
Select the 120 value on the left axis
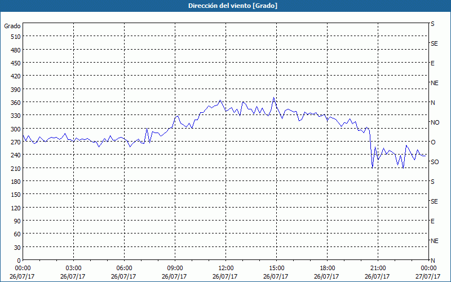16,208
